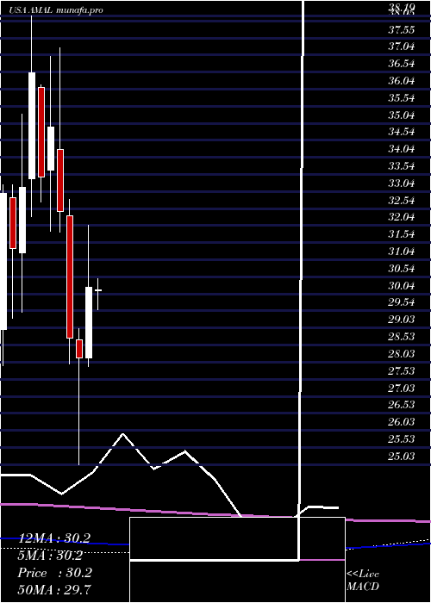
Task: Select the 31.04 price axis label
Action: 401,252
